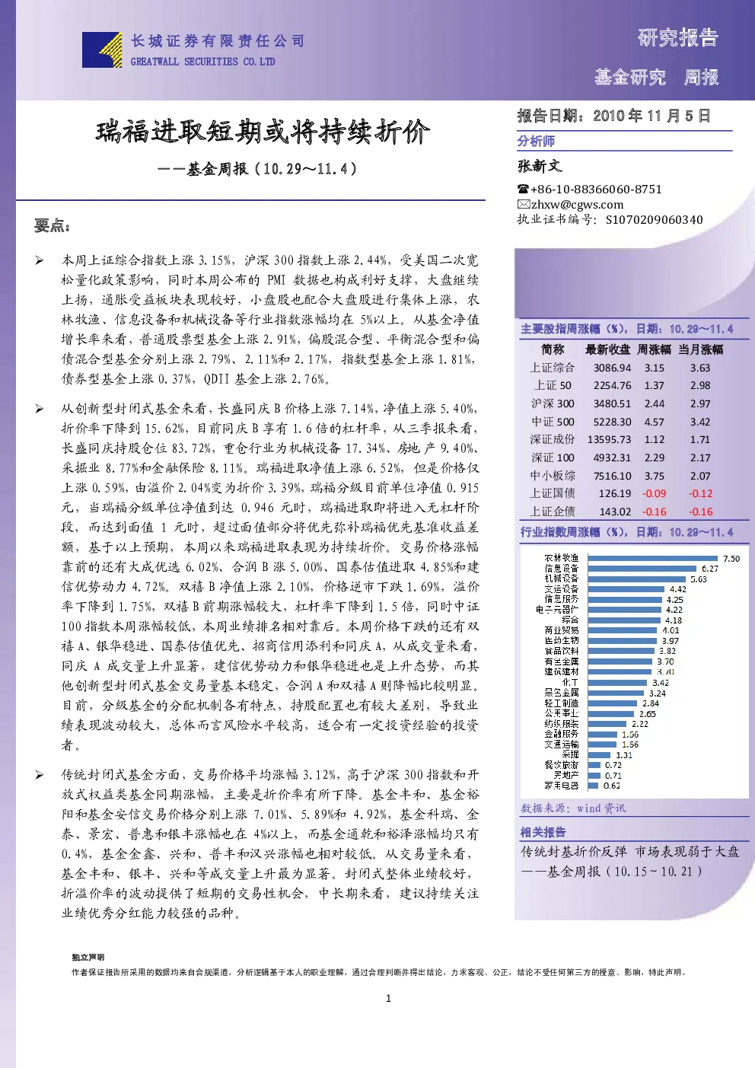Click the page number '1'
755x1068 pixels.
pyautogui.click(x=388, y=998)
